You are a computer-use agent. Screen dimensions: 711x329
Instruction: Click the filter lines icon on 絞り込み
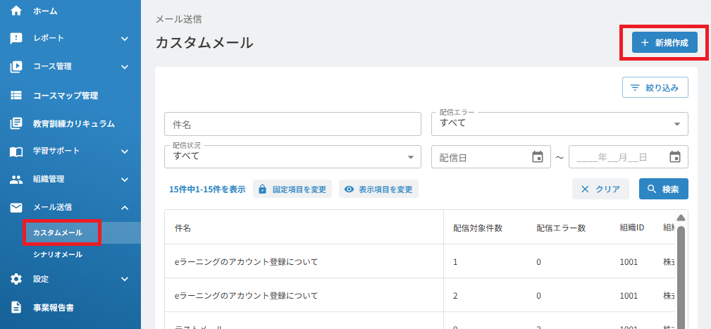click(x=636, y=88)
